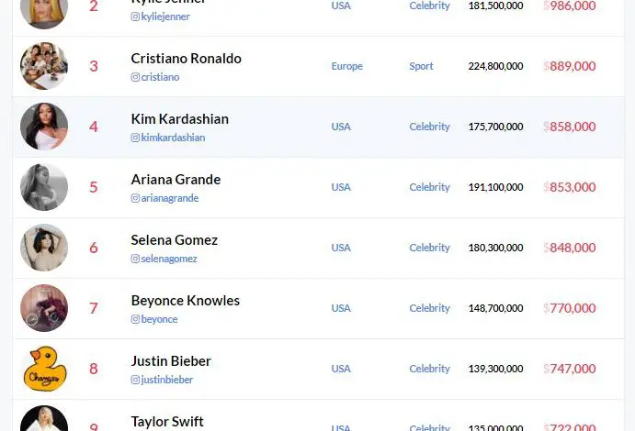This screenshot has height=431, width=635.
Task: Click Justin Bieber's 139,300,000 follower count
Action: pos(495,369)
